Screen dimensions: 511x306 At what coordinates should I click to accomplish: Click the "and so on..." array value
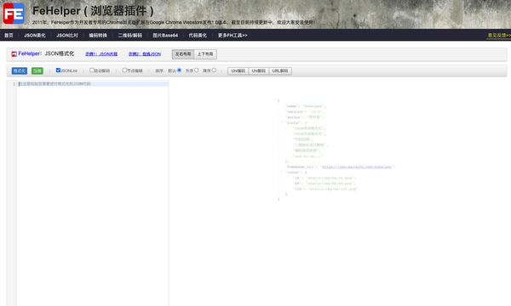(x=308, y=156)
